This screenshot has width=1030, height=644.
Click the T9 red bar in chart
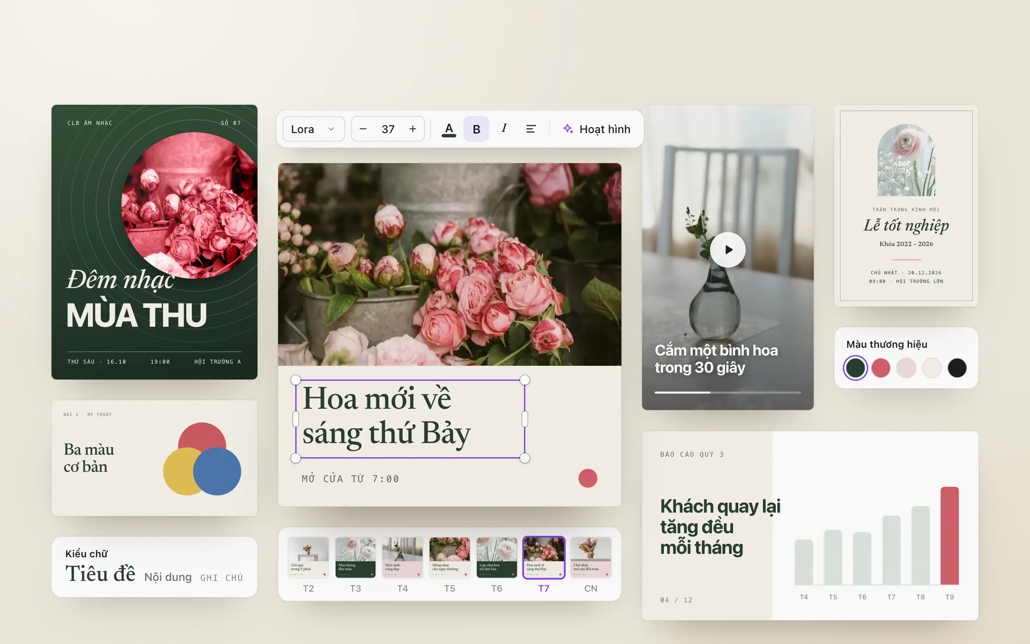pos(950,536)
